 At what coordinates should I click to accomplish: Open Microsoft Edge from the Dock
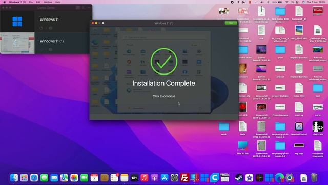tap(279, 178)
